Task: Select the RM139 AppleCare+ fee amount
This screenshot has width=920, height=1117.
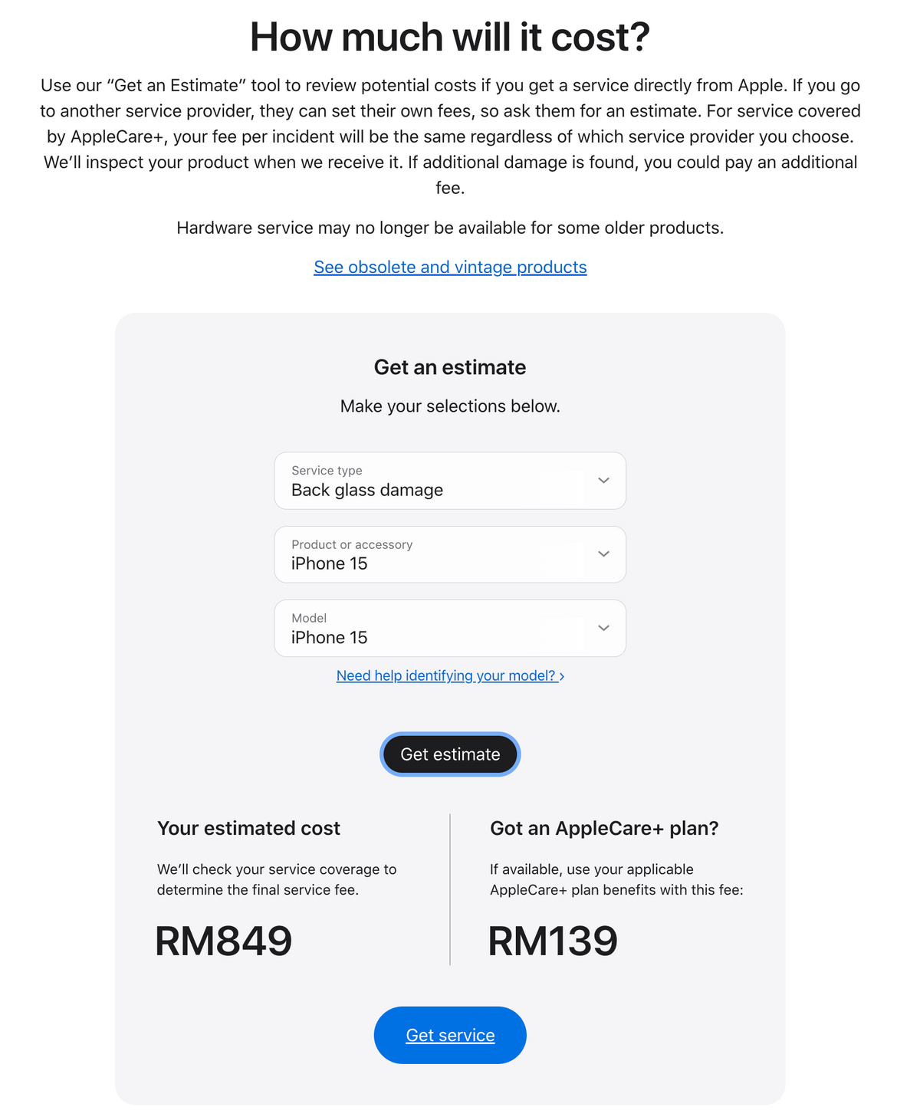Action: click(553, 941)
